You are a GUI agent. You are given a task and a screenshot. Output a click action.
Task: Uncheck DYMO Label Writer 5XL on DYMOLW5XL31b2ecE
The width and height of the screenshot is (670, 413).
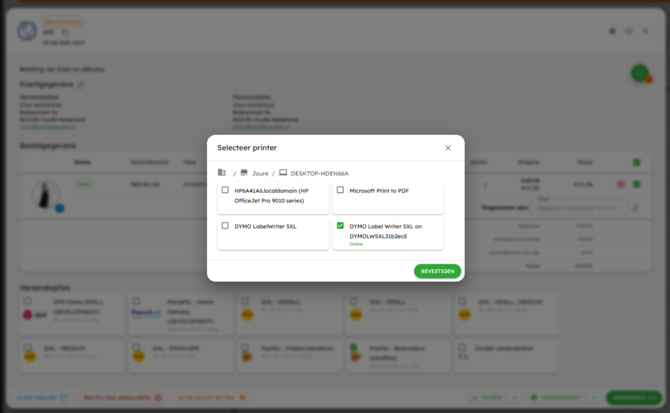coord(340,225)
